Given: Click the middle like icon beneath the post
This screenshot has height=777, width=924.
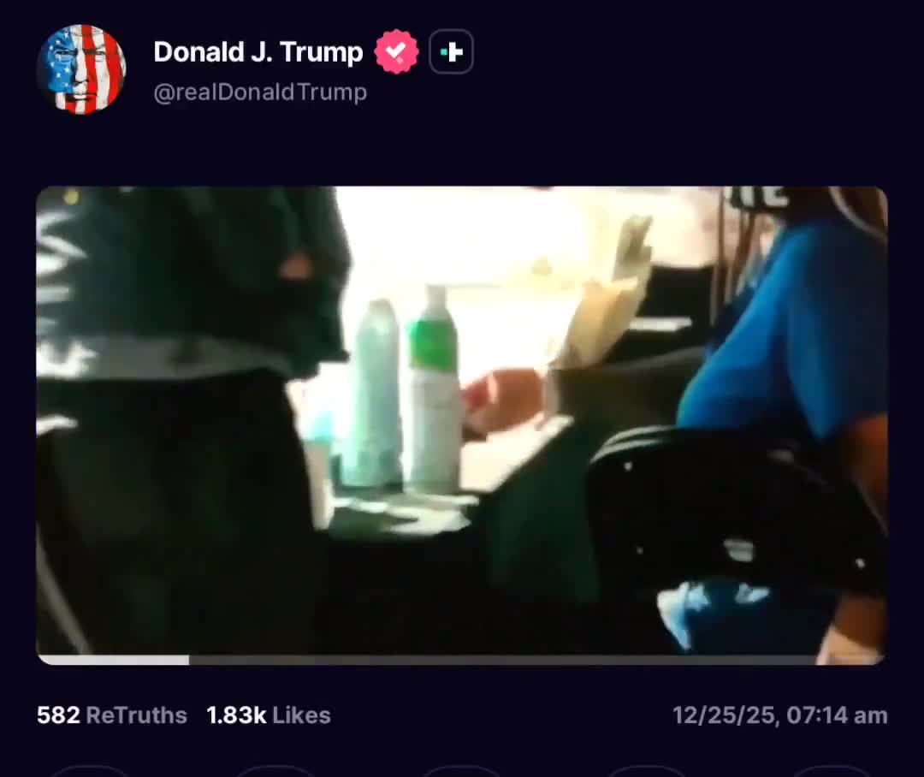Looking at the screenshot, I should point(462,772).
